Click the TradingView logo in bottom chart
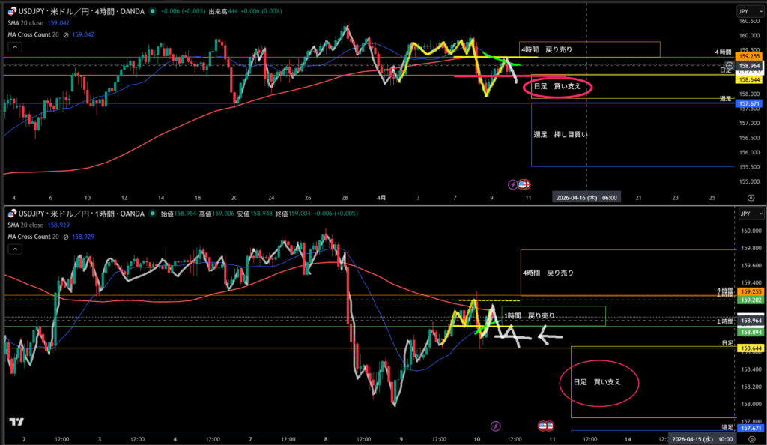The width and height of the screenshot is (767, 445). [16, 423]
